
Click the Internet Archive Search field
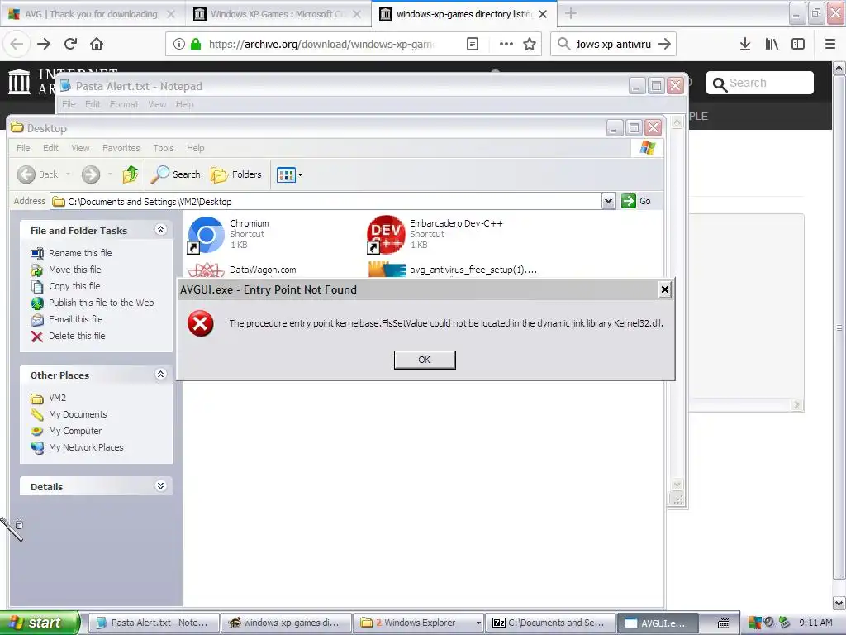tap(760, 83)
